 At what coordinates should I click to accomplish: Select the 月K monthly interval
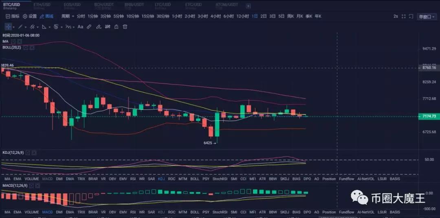[x=300, y=16]
